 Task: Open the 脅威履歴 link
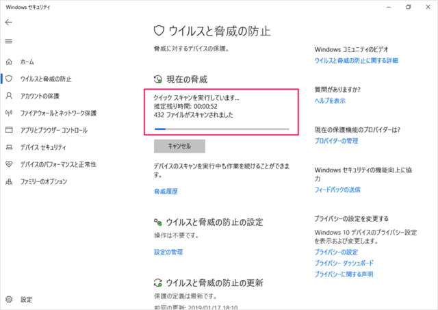pyautogui.click(x=166, y=192)
